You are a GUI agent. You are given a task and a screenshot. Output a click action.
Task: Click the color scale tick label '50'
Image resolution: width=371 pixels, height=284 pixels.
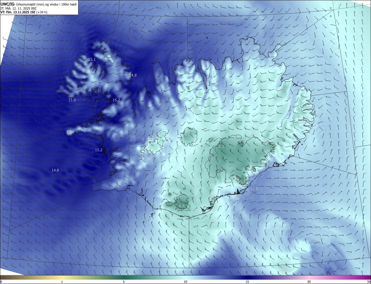tap(369, 282)
